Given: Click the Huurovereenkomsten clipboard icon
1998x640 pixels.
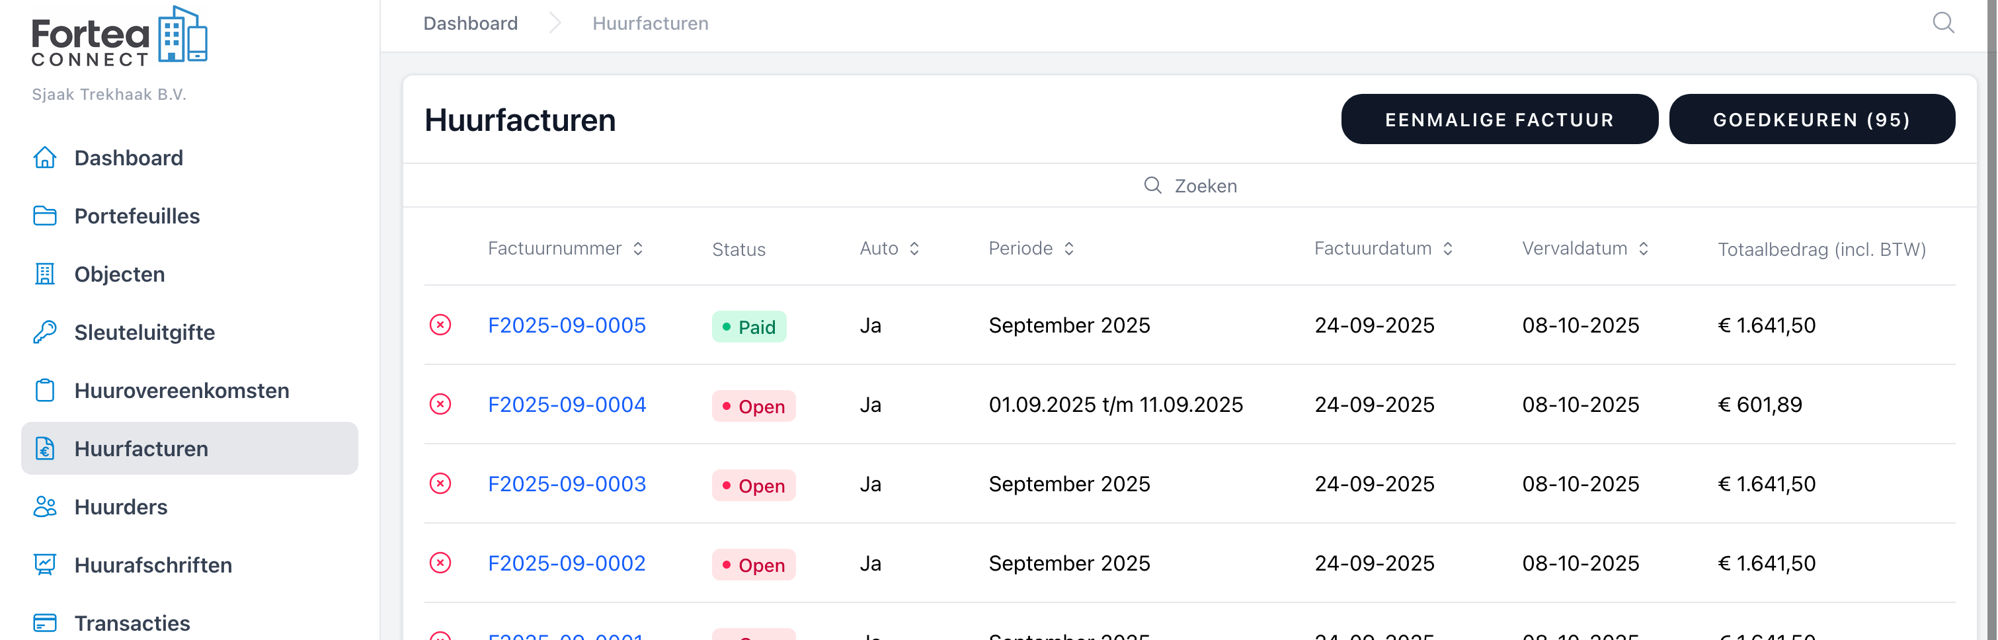Looking at the screenshot, I should point(45,390).
